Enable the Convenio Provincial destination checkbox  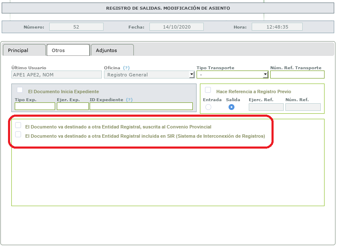(x=18, y=125)
